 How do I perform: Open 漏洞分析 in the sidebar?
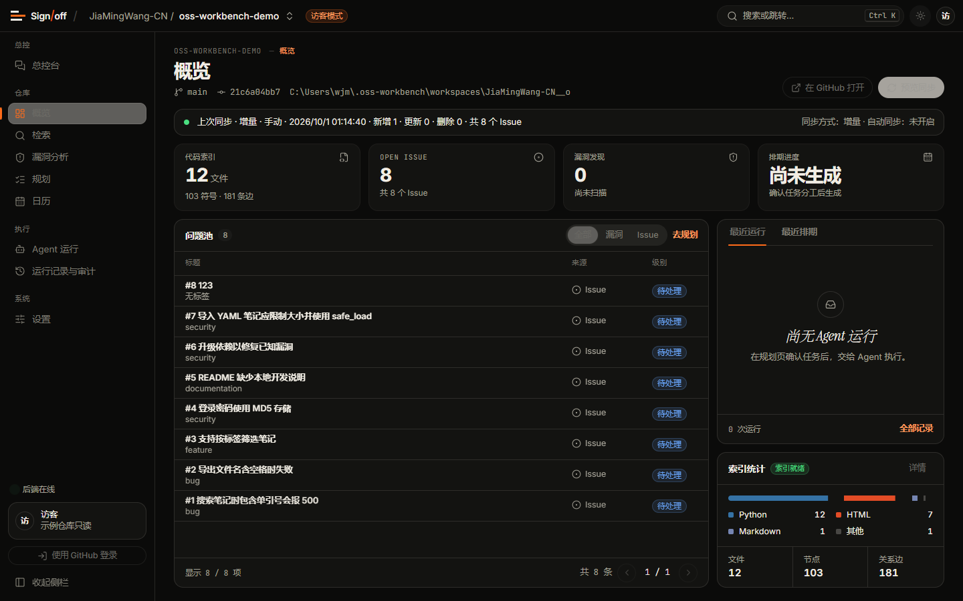click(77, 158)
